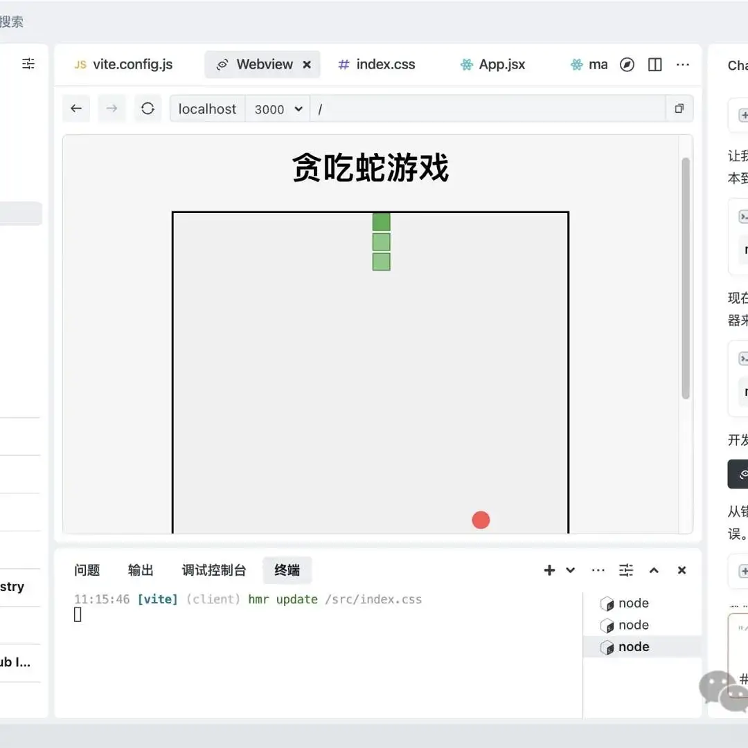Open the editor more actions ellipsis menu
The width and height of the screenshot is (748, 748).
[683, 64]
